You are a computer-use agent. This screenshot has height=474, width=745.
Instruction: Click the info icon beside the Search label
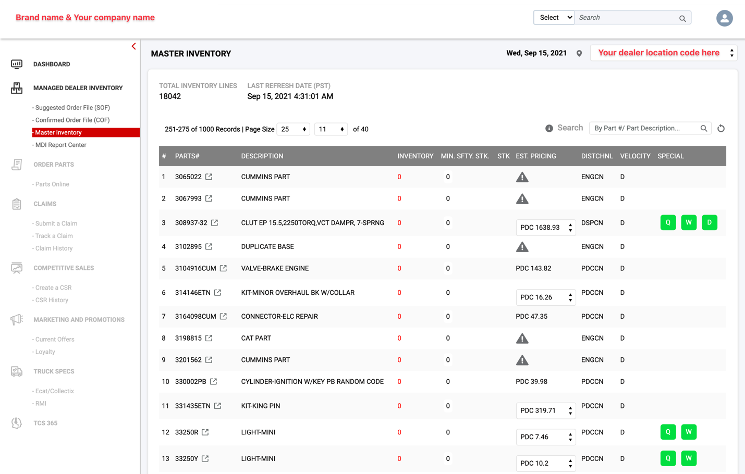549,128
